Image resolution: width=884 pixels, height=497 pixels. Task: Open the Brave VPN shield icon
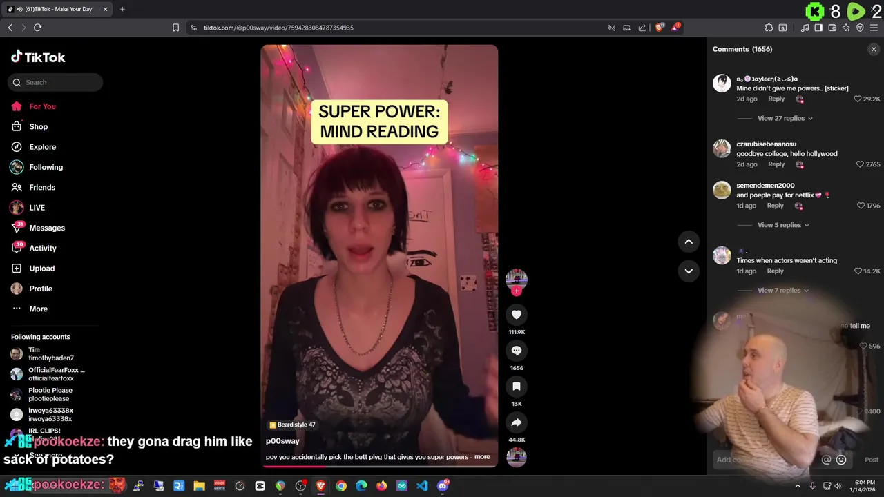860,28
